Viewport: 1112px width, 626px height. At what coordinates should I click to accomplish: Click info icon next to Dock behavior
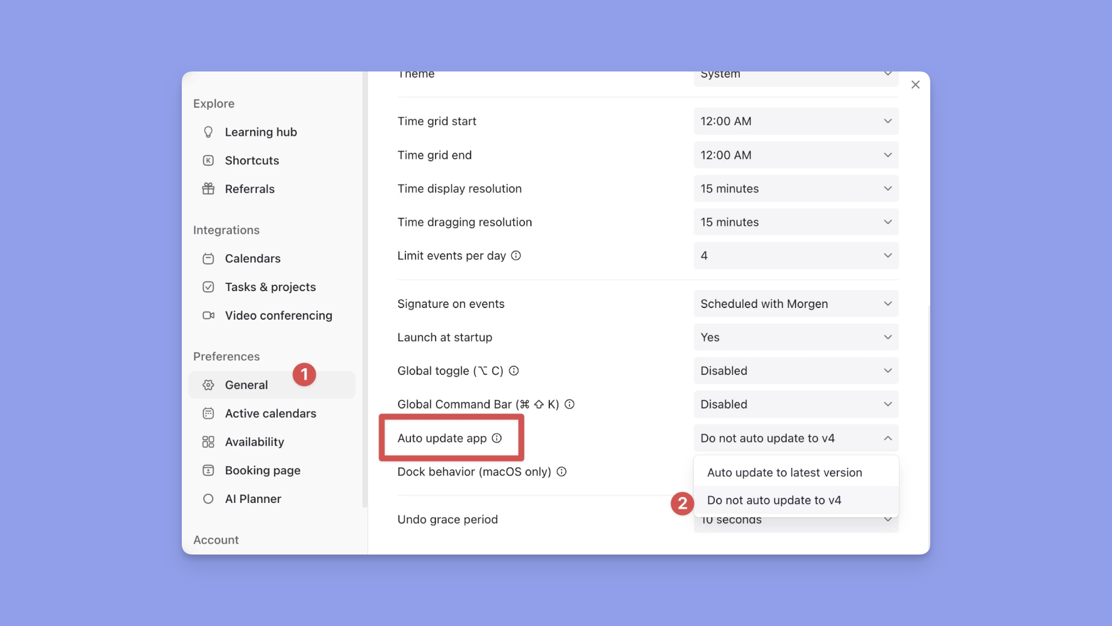coord(562,472)
